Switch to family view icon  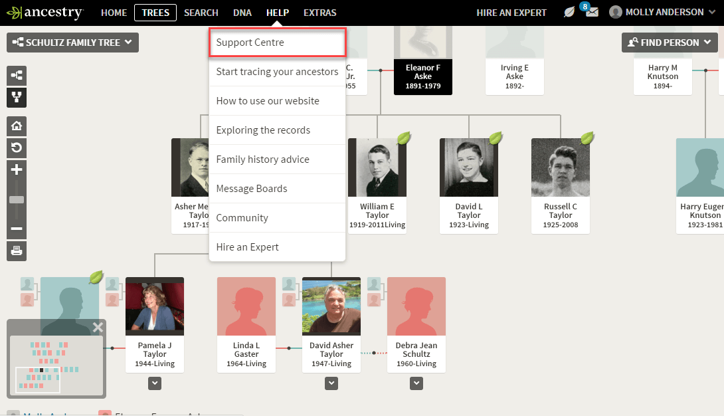point(17,98)
